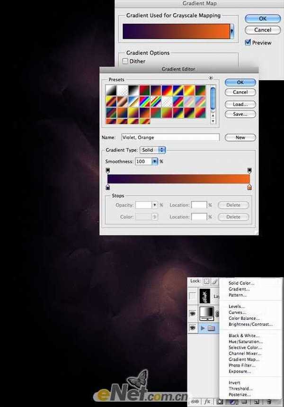Enable the Dither checkbox
This screenshot has width=284, height=407.
[x=125, y=61]
